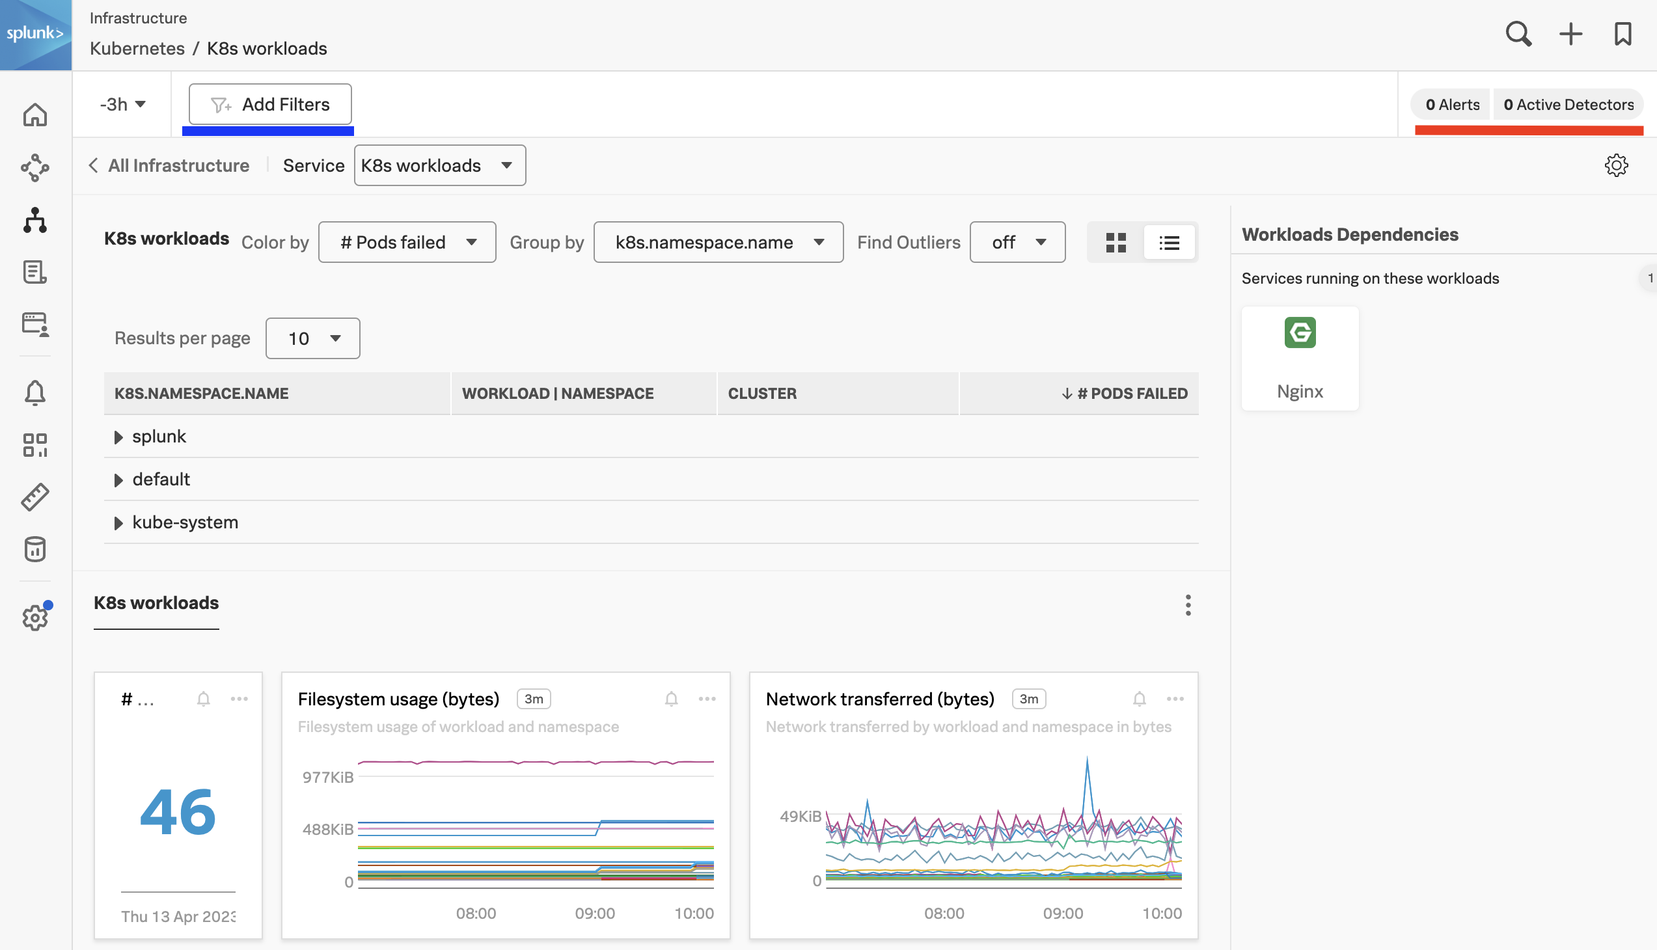The height and width of the screenshot is (950, 1657).
Task: Click bell icon on Network transferred chart
Action: point(1139,699)
